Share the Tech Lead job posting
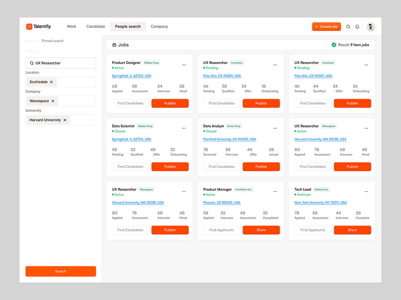This screenshot has width=401, height=300. (352, 230)
